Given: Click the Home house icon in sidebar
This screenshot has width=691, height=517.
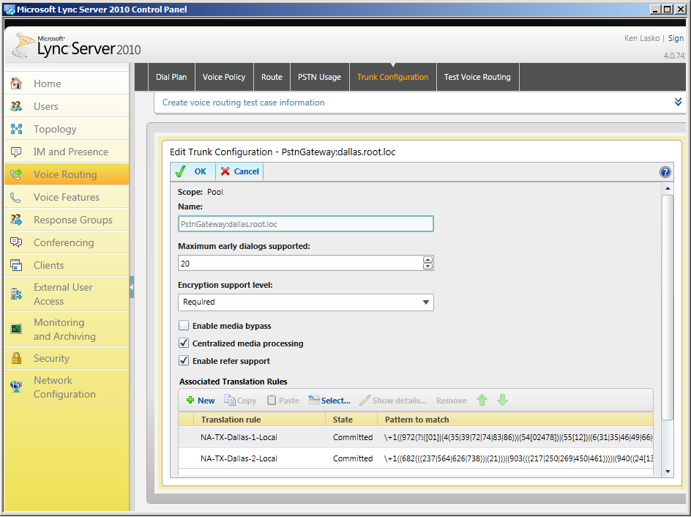Looking at the screenshot, I should pos(16,83).
